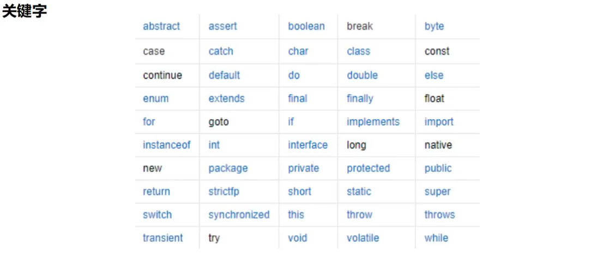The height and width of the screenshot is (261, 591).
Task: Follow the "finally" keyword link
Action: pos(360,98)
